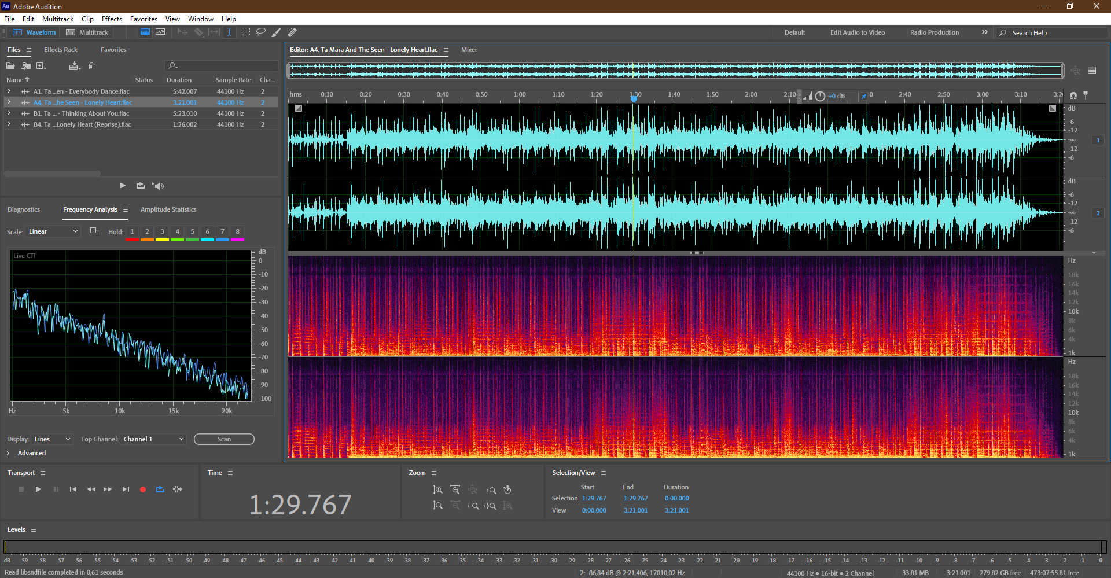Select the Marquee Selection tool
This screenshot has height=578, width=1111.
pos(246,32)
